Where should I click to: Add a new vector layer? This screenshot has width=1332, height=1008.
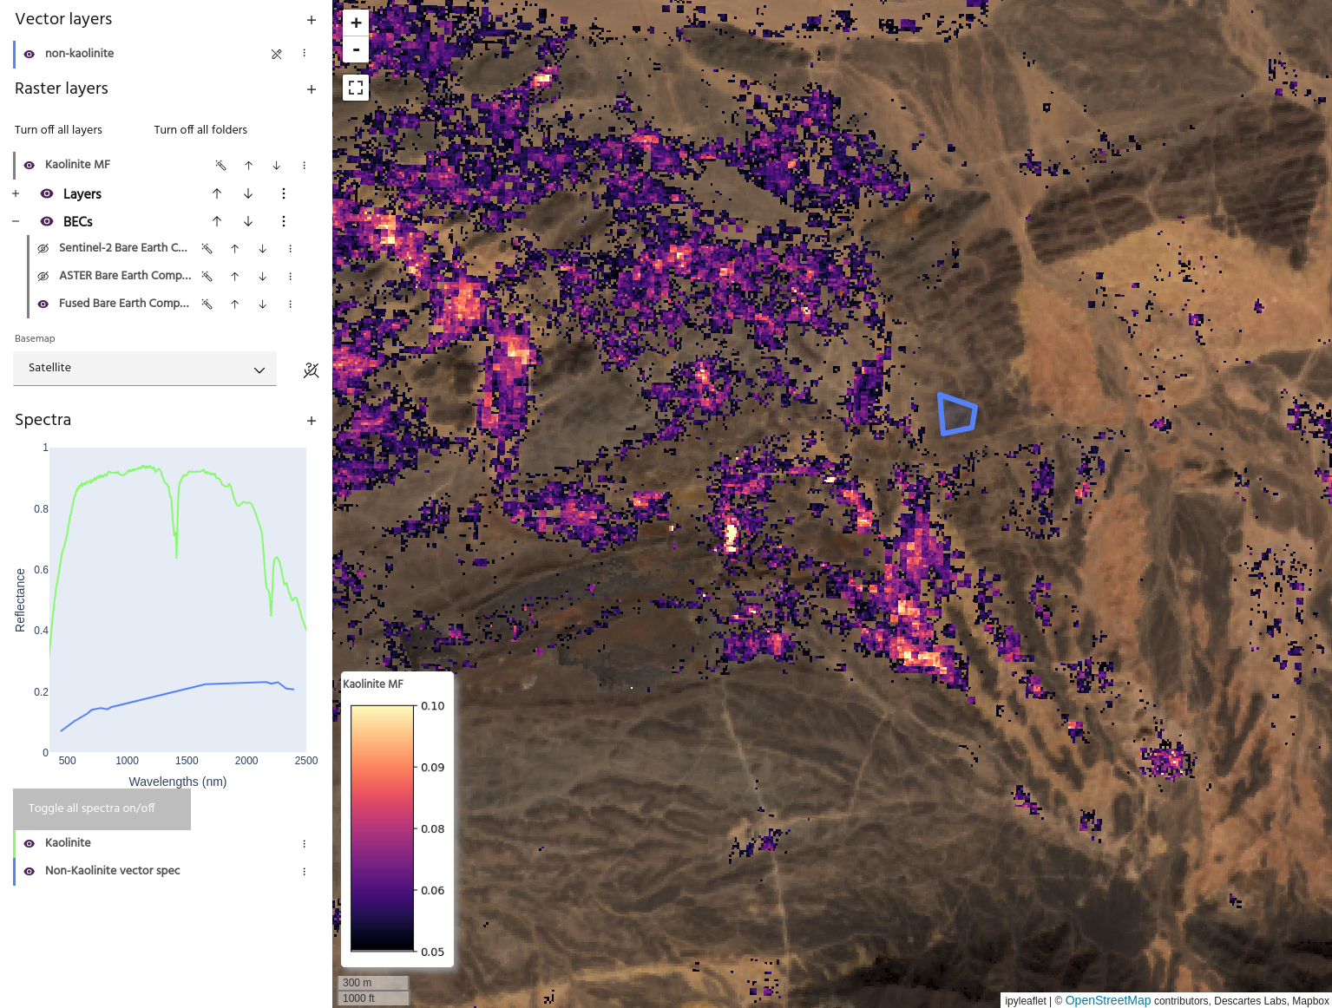[312, 20]
